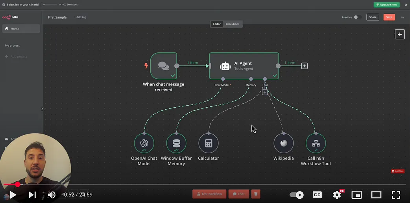Click Add tag next to workflow name
Viewport: 410px width, 203px height.
tap(80, 17)
